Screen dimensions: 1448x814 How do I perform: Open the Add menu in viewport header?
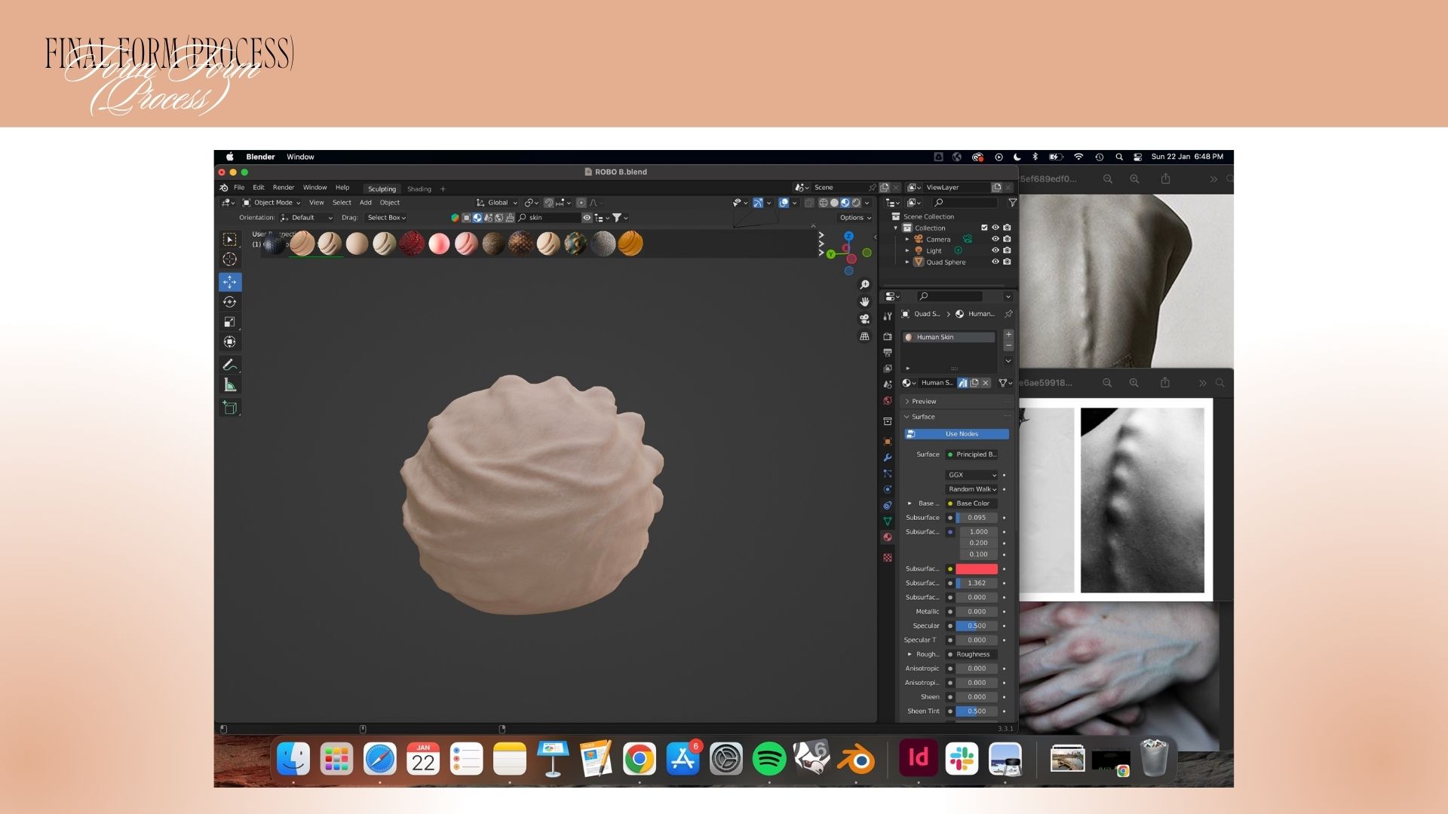point(365,203)
